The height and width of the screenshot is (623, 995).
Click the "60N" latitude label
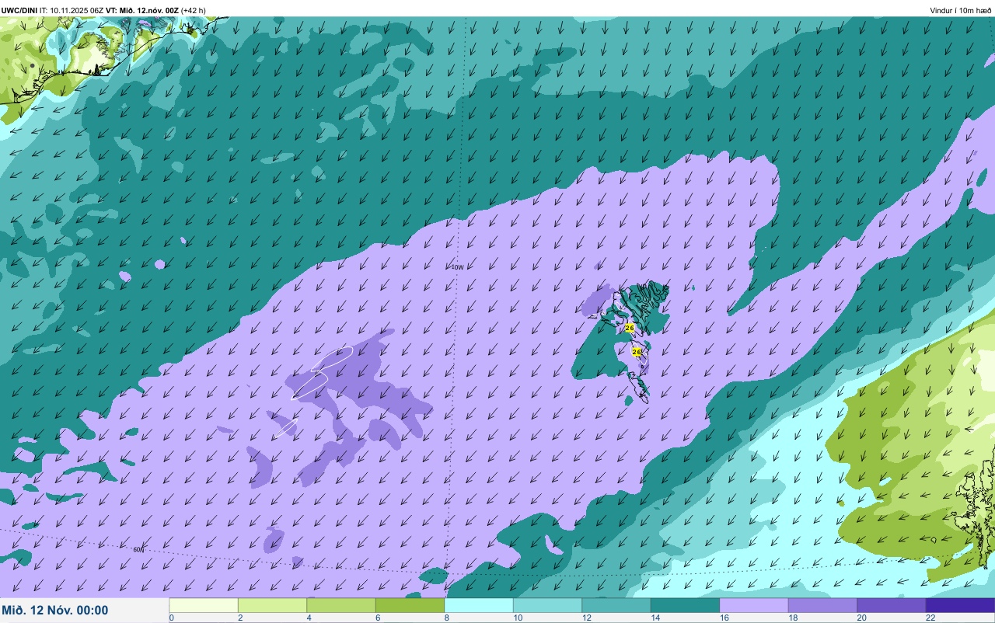tap(138, 549)
